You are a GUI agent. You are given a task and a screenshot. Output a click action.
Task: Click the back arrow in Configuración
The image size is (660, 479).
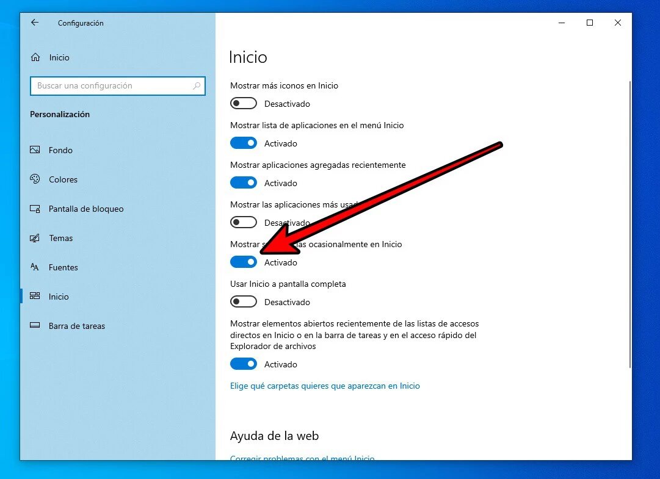[35, 23]
